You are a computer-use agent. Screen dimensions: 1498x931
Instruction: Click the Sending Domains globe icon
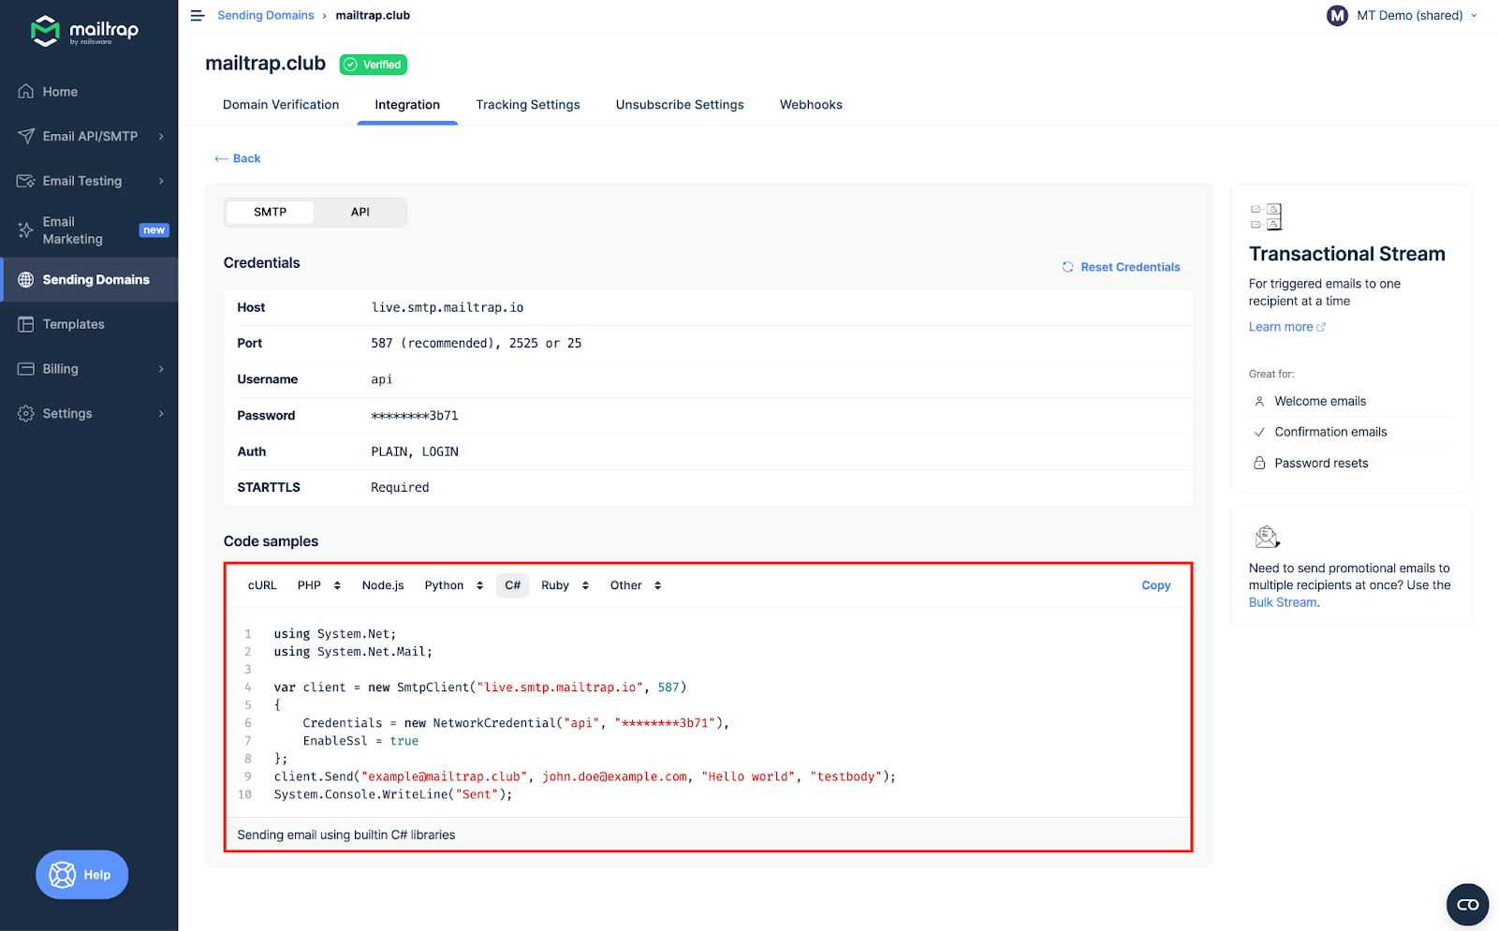pos(26,280)
